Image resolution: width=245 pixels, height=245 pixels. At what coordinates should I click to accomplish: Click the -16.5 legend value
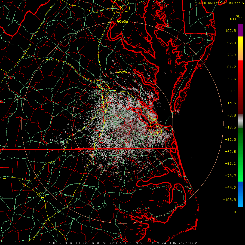(x=231, y=127)
